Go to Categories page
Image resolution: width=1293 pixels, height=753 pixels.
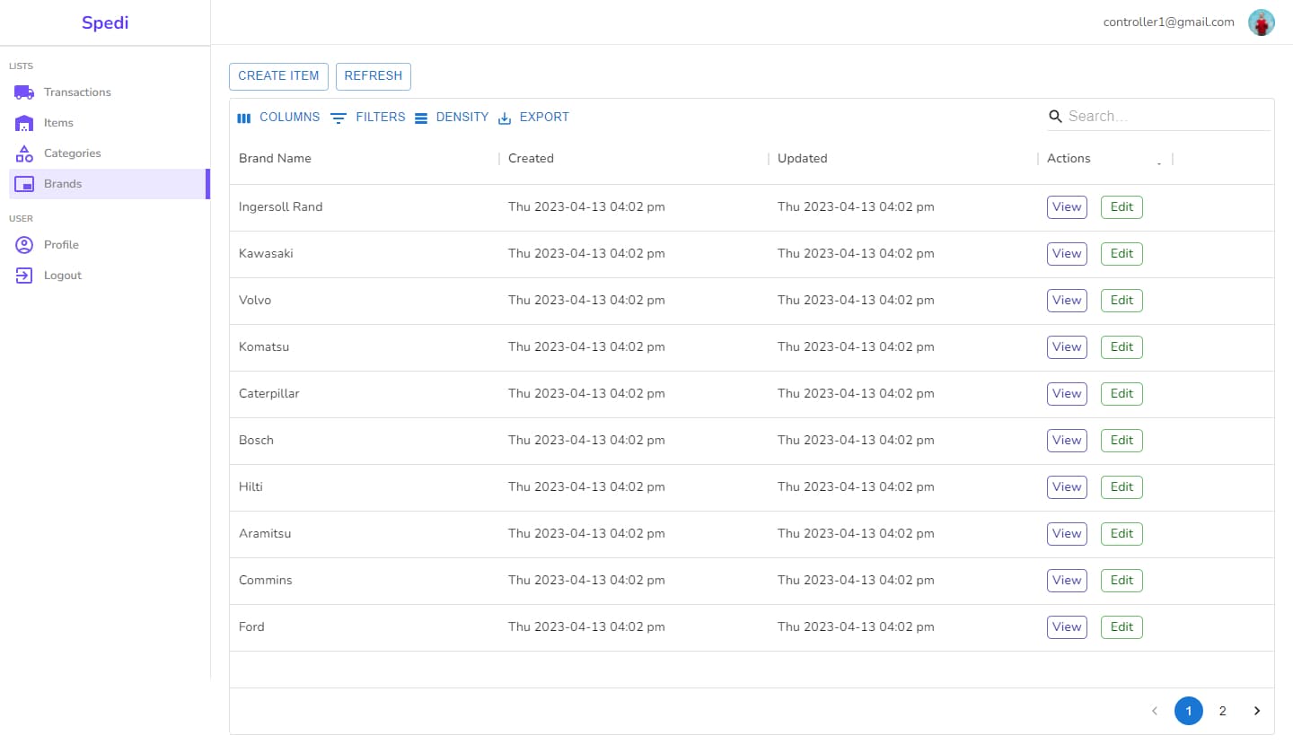coord(108,153)
